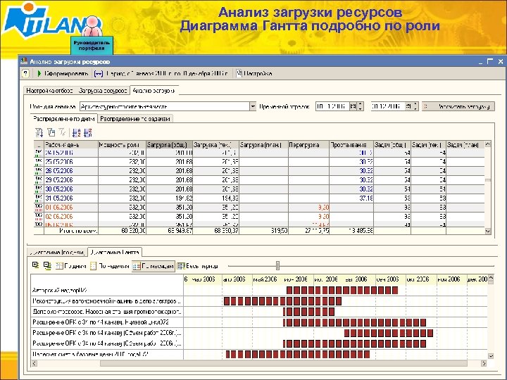This screenshot has height=380, width=507.
Task: Select the 25.05.2006 row date
Action: pos(59,162)
